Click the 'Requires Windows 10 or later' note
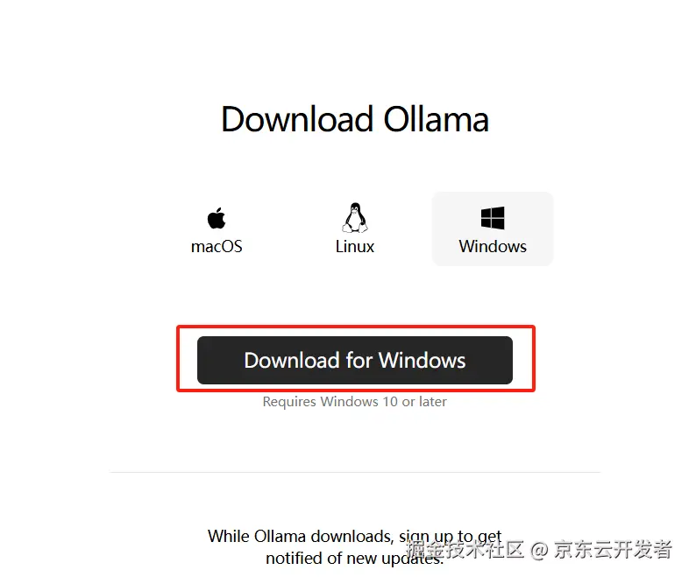The image size is (689, 577). (355, 402)
